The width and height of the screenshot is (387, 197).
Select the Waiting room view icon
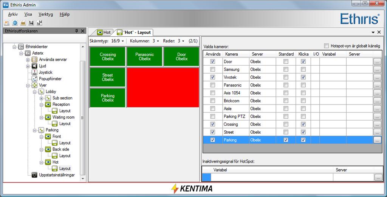click(x=48, y=117)
